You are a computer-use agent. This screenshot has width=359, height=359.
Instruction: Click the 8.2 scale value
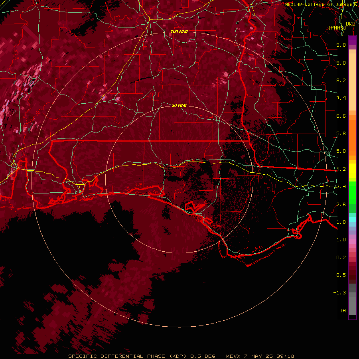point(341,80)
